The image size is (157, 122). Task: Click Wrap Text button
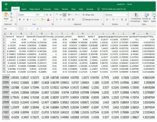(x=88, y=15)
